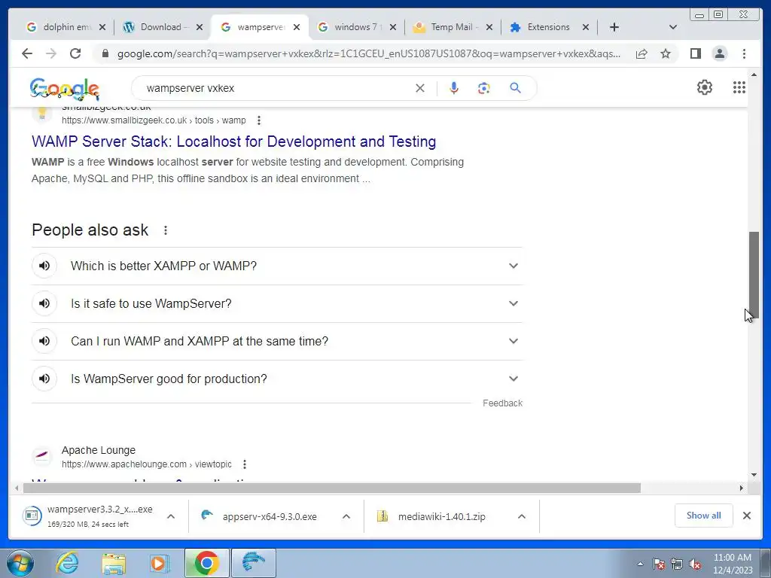771x578 pixels.
Task: Switch to the Extensions tab
Action: click(549, 27)
